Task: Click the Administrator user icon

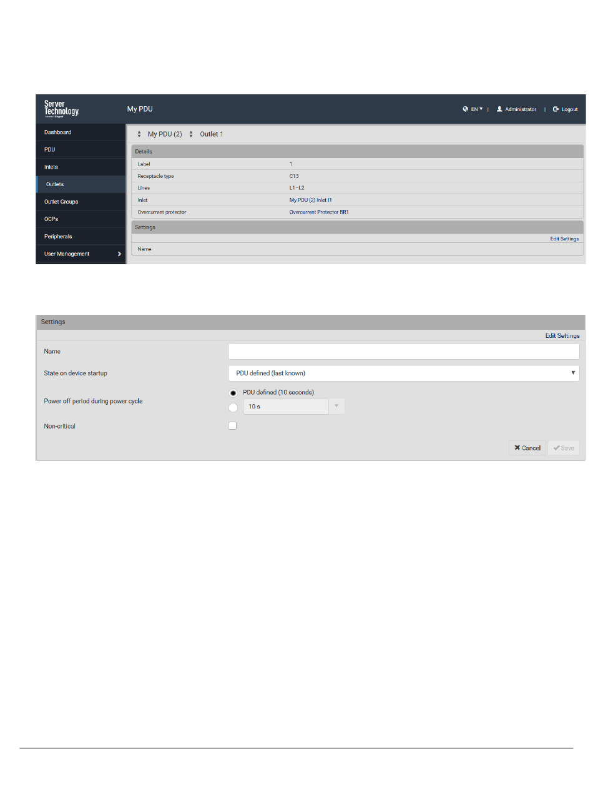Action: click(499, 109)
